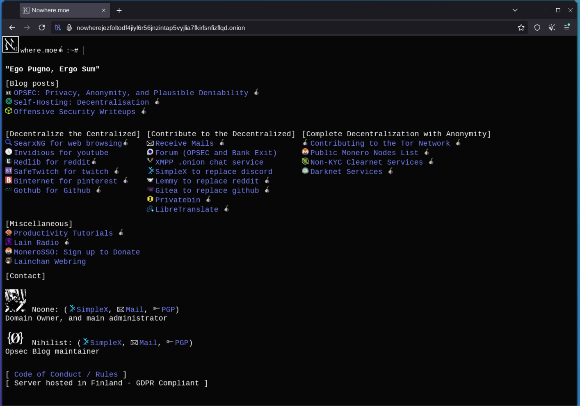Viewport: 580px width, 406px height.
Task: Select the Nowhere.moe browser tab
Action: [65, 10]
